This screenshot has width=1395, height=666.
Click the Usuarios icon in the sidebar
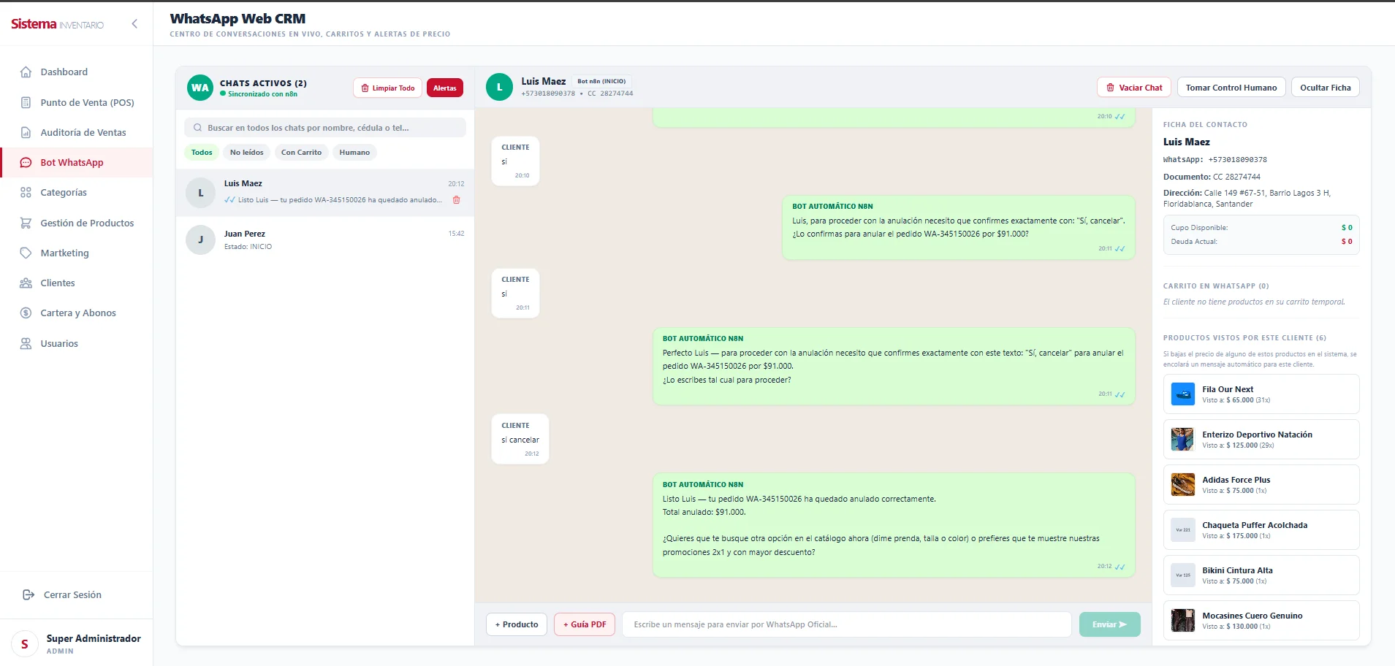point(26,343)
